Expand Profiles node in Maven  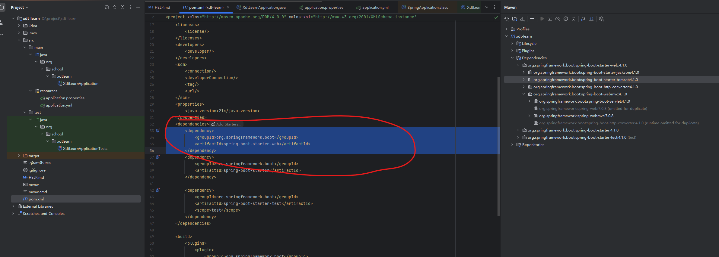[507, 29]
